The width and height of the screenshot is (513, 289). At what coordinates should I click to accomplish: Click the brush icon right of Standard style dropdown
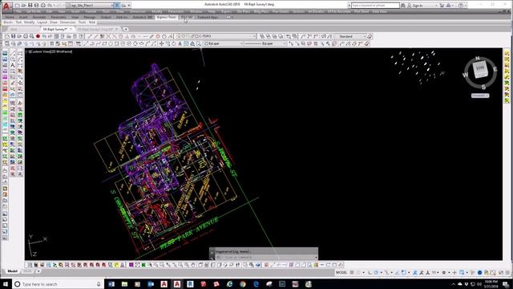(370, 36)
